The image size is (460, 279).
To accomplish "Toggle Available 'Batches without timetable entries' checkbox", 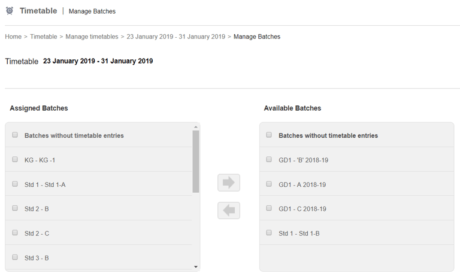I will click(269, 135).
